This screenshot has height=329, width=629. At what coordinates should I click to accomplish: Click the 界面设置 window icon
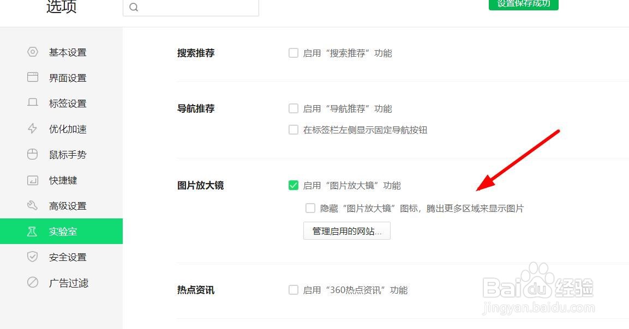33,77
